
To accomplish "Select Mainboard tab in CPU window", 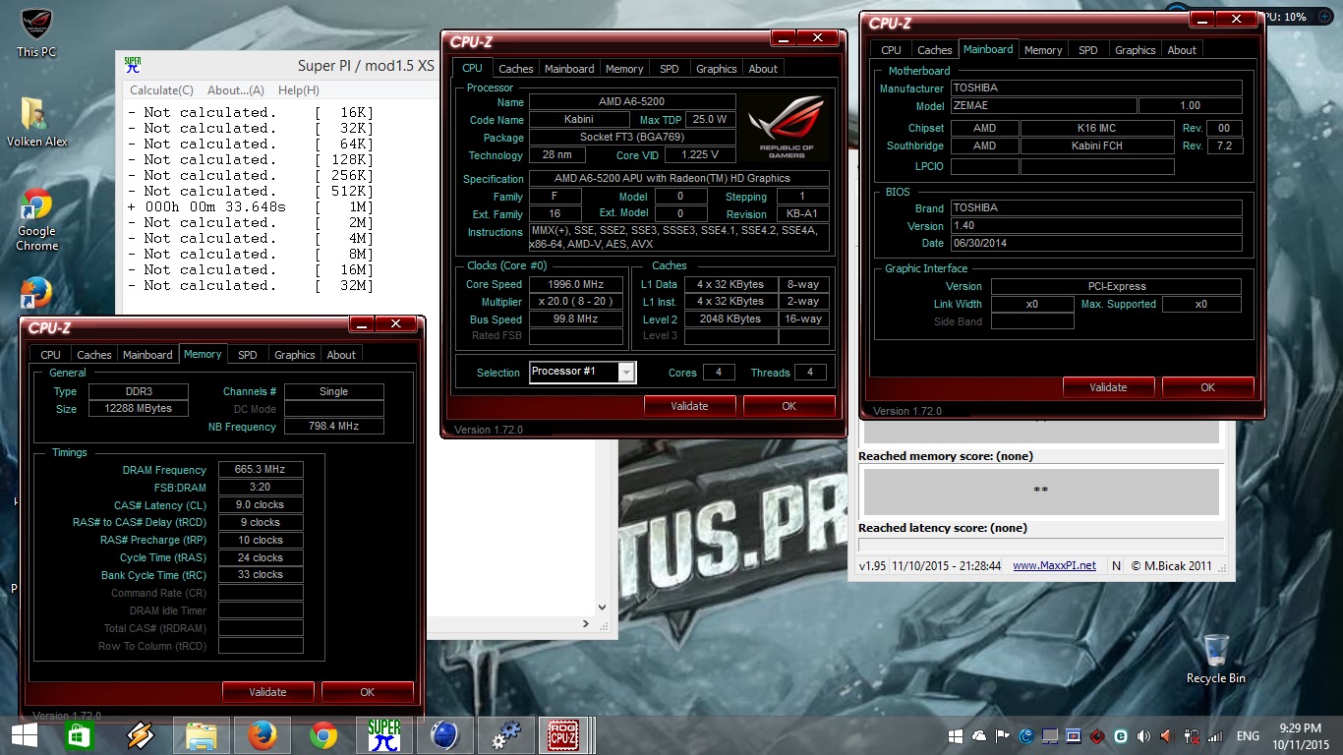I will pyautogui.click(x=569, y=69).
